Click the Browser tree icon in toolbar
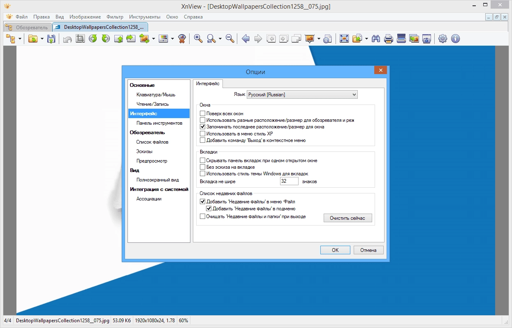Screen dimensions: 512x328 pos(11,39)
